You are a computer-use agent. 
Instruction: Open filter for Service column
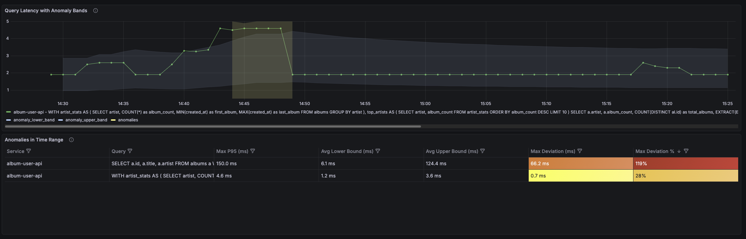click(x=29, y=151)
